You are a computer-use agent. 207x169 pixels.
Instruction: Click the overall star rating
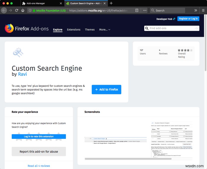pos(185,50)
